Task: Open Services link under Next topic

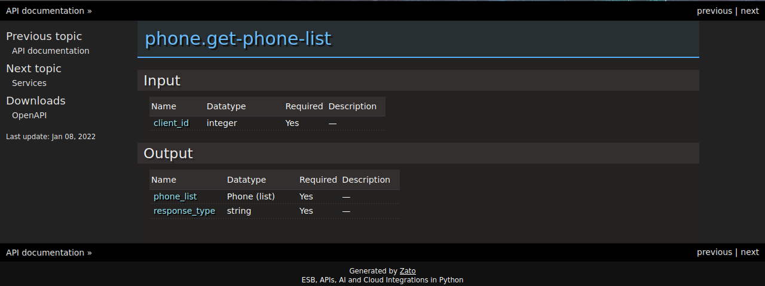Action: 29,83
